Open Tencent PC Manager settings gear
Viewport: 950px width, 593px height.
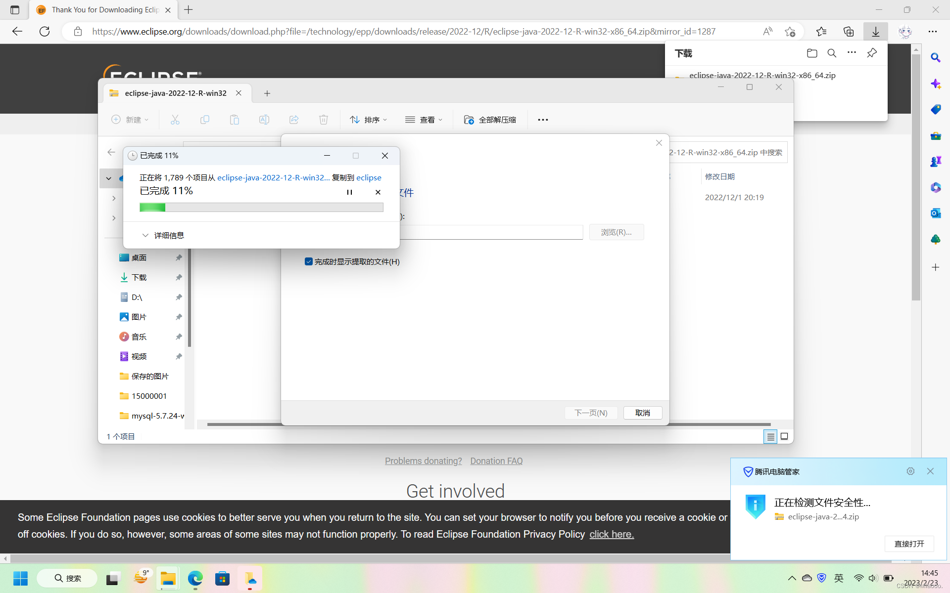coord(910,471)
